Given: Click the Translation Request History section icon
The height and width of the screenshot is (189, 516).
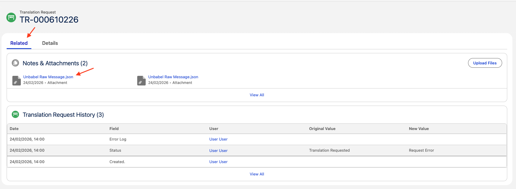Looking at the screenshot, I should 15,114.
